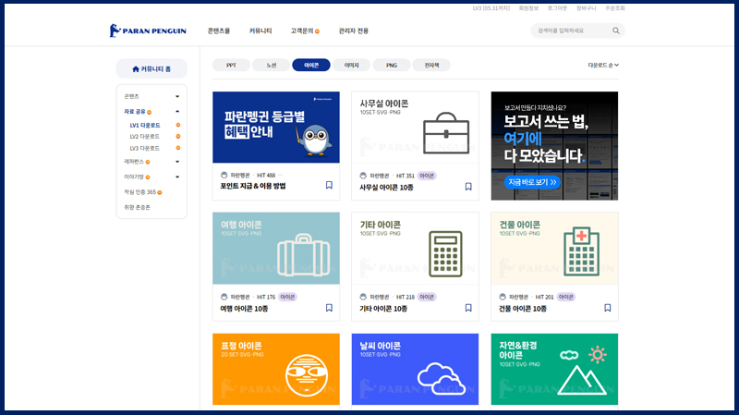Open the blue 날씨 아이콘 thumbnail

pos(415,370)
